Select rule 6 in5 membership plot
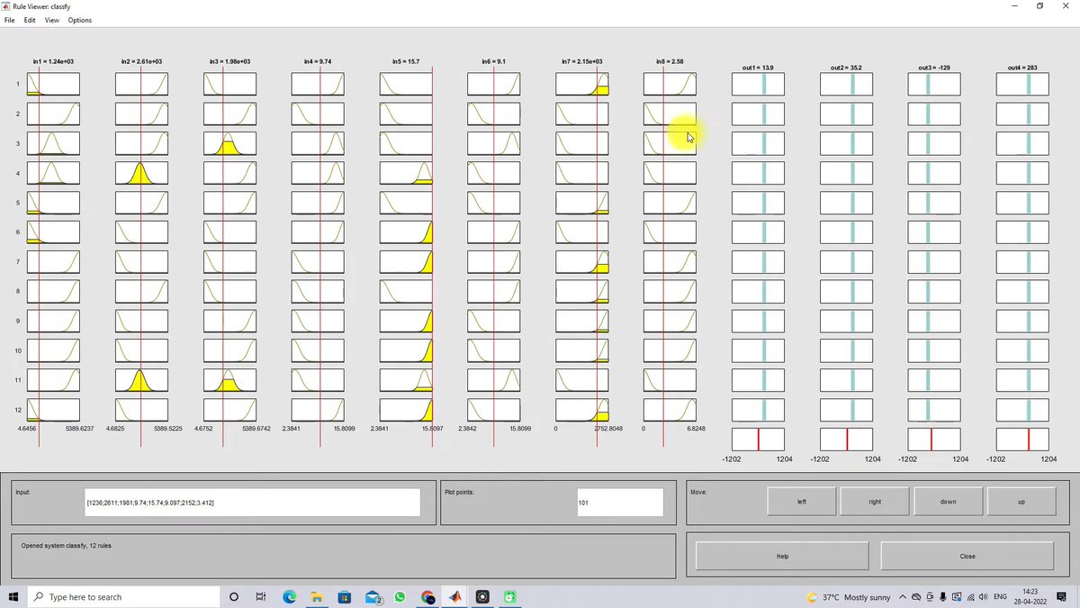Image resolution: width=1080 pixels, height=608 pixels. pos(406,232)
